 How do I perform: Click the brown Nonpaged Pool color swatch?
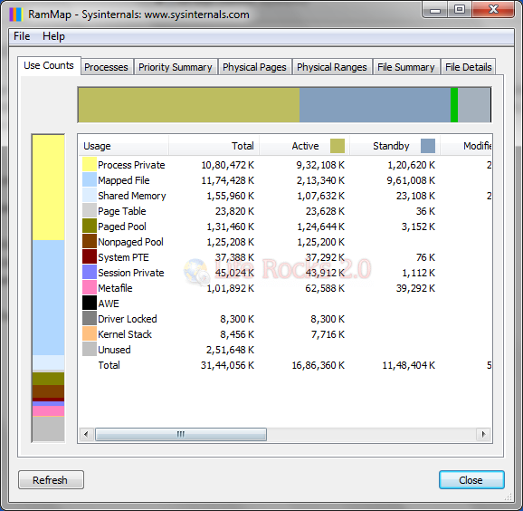90,242
